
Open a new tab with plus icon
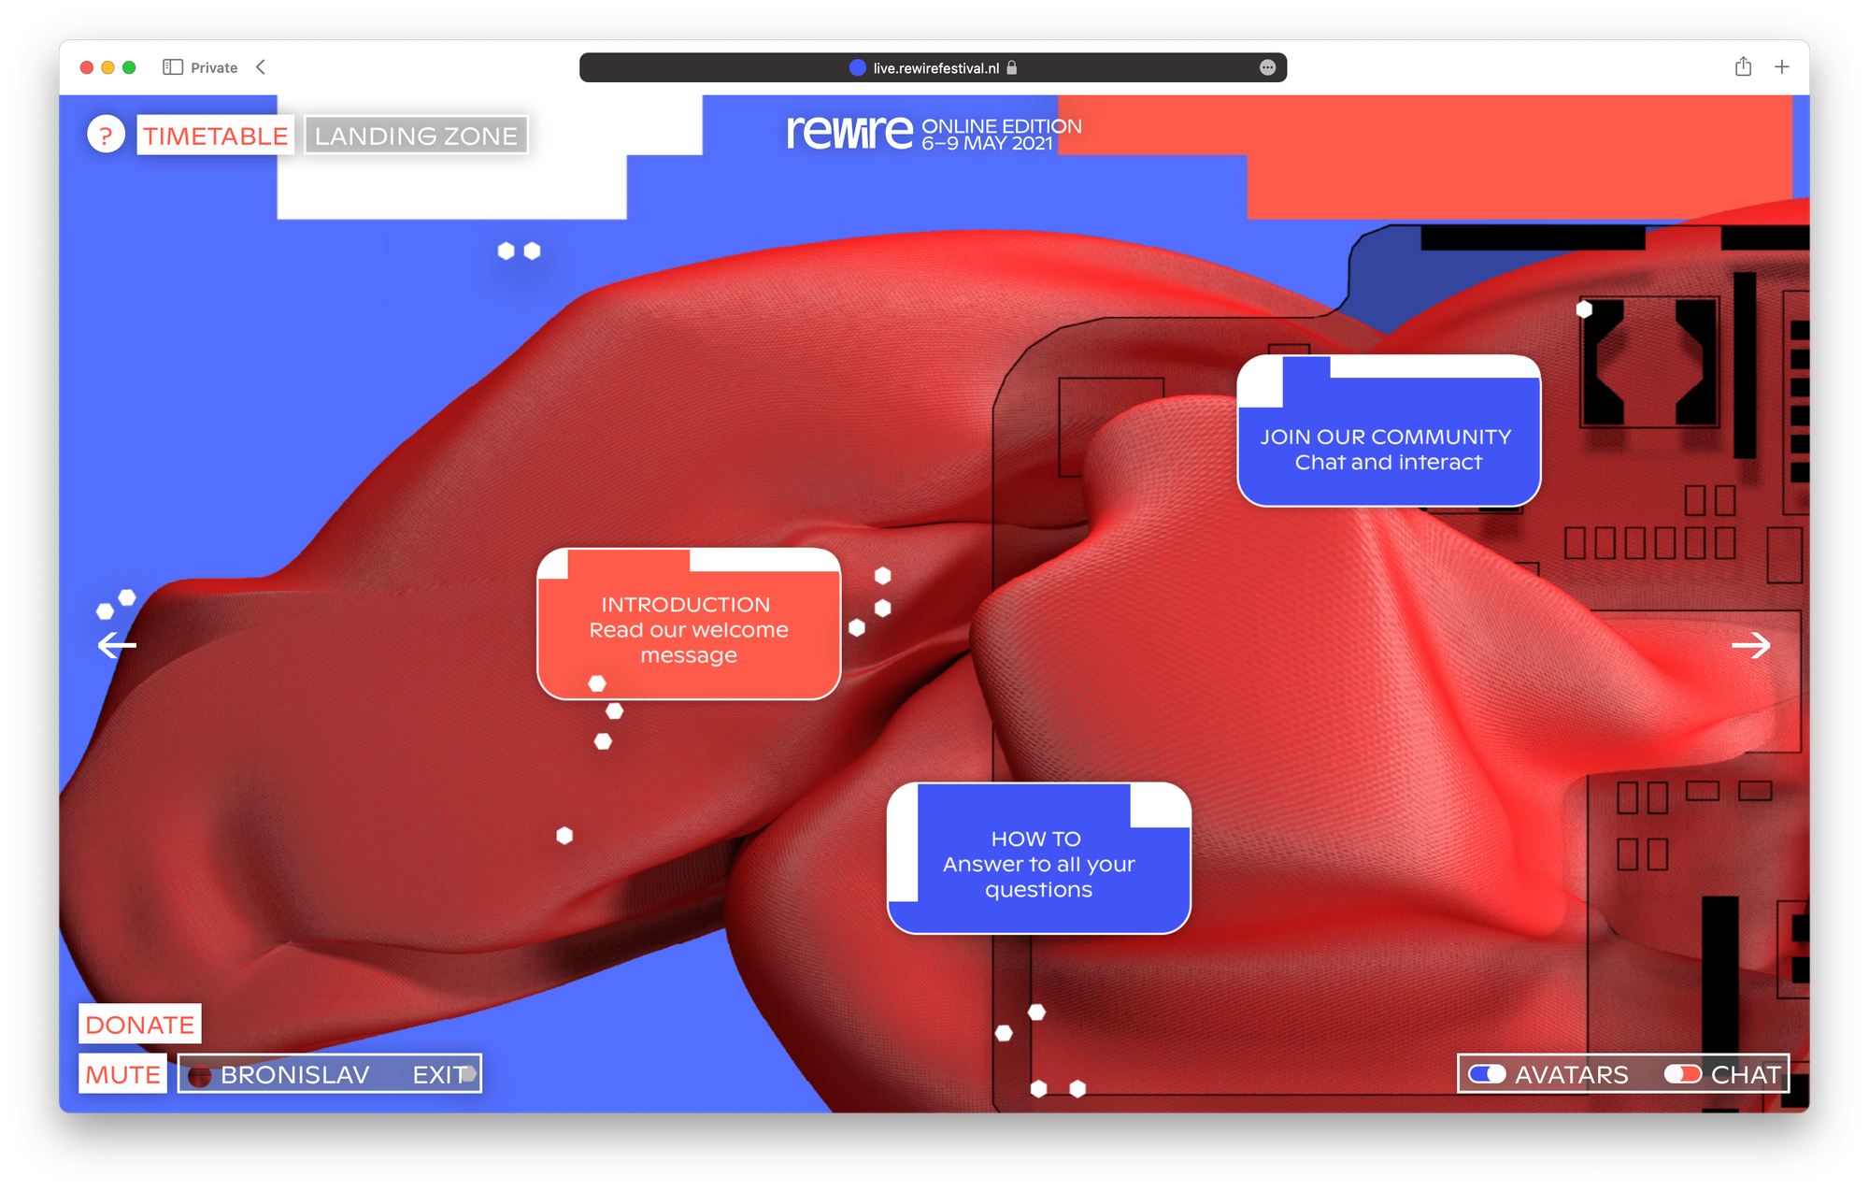[x=1782, y=67]
